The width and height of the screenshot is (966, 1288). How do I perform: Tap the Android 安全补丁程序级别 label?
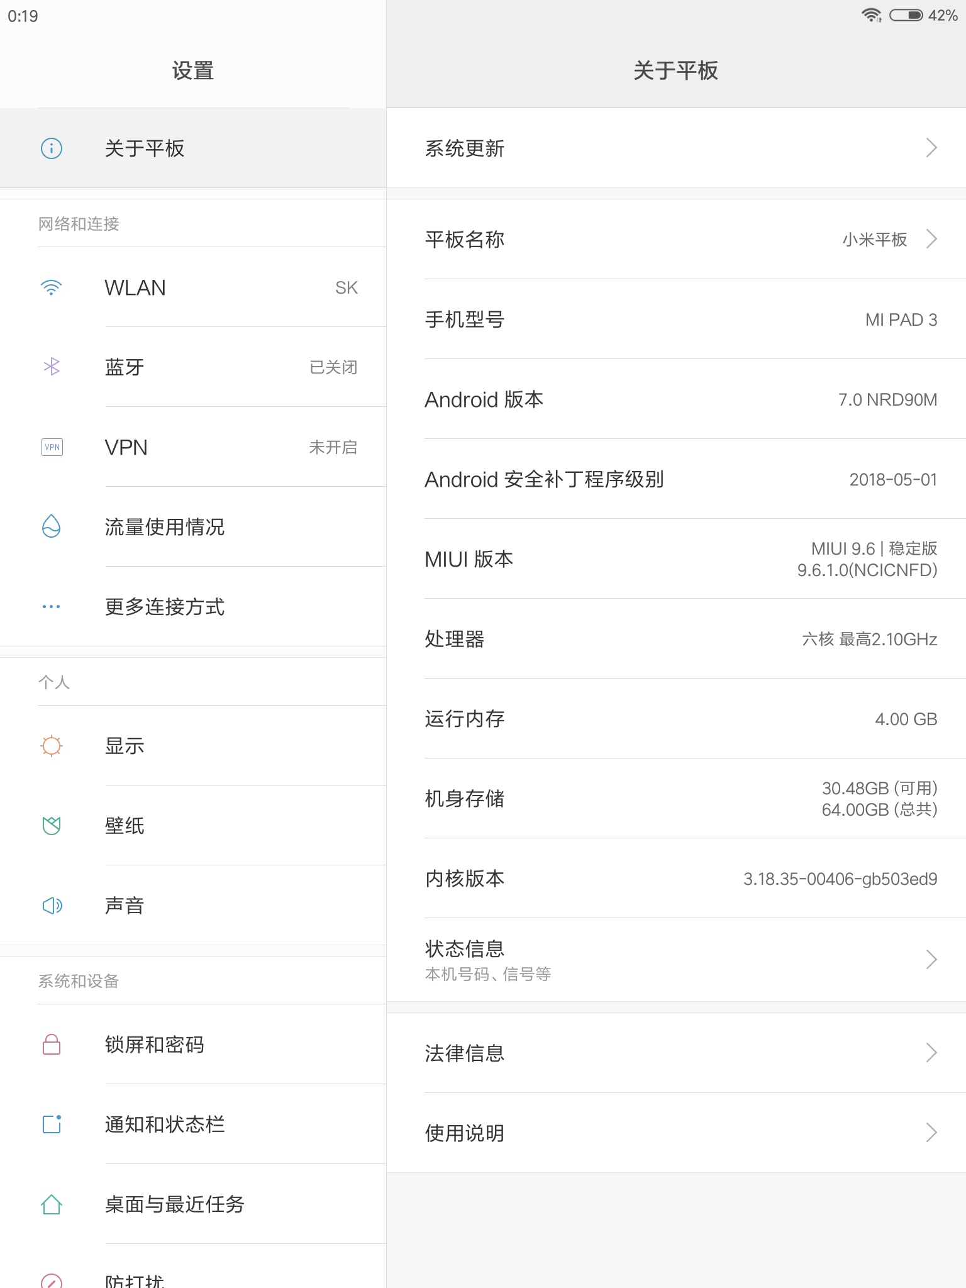click(x=545, y=479)
